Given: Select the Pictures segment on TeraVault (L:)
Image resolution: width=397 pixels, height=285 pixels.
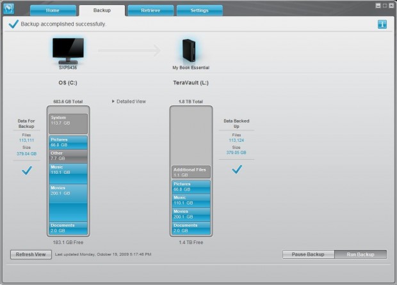Looking at the screenshot, I should point(191,187).
